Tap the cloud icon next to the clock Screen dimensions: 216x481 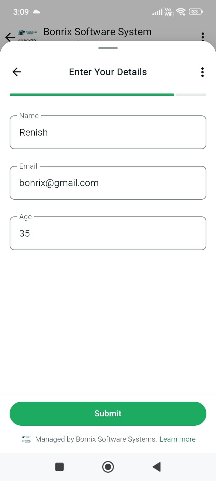[x=37, y=12]
